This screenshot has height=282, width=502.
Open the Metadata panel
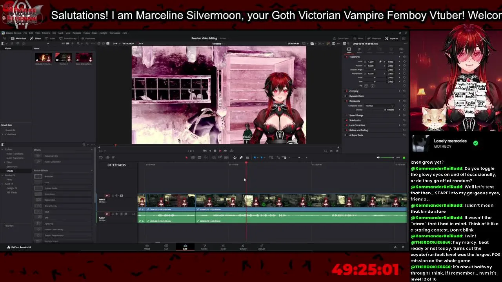point(375,38)
